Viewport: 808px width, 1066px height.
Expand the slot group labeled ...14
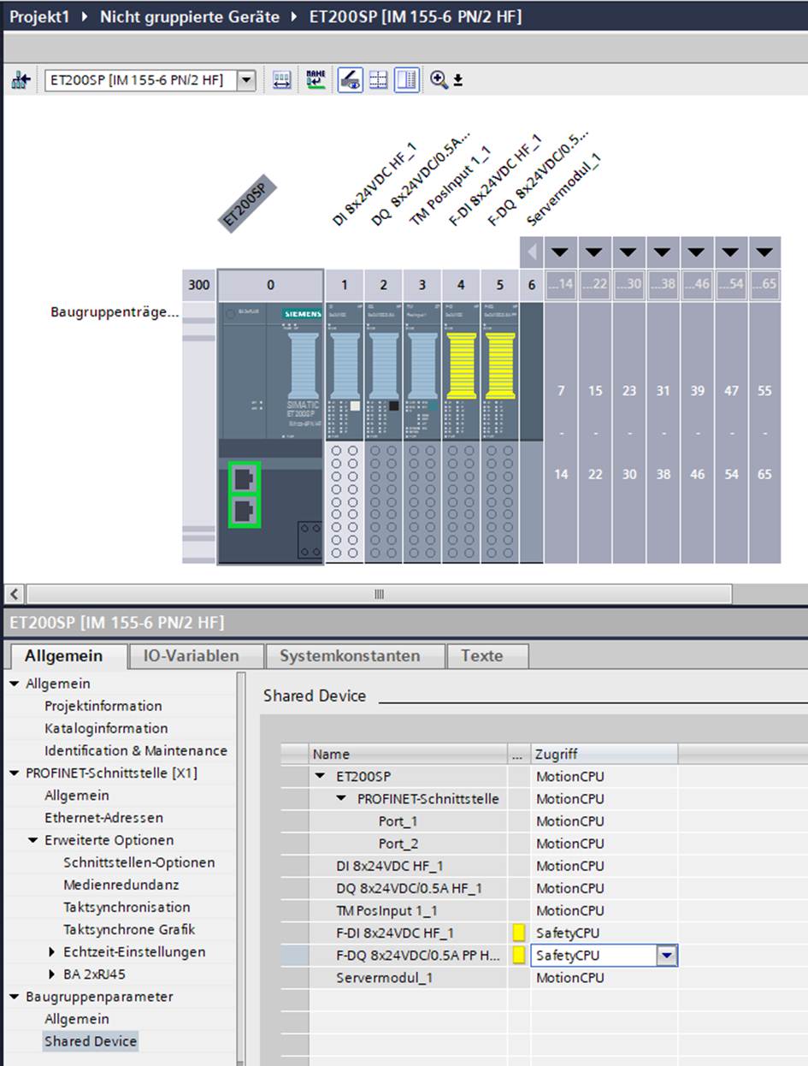click(x=560, y=252)
